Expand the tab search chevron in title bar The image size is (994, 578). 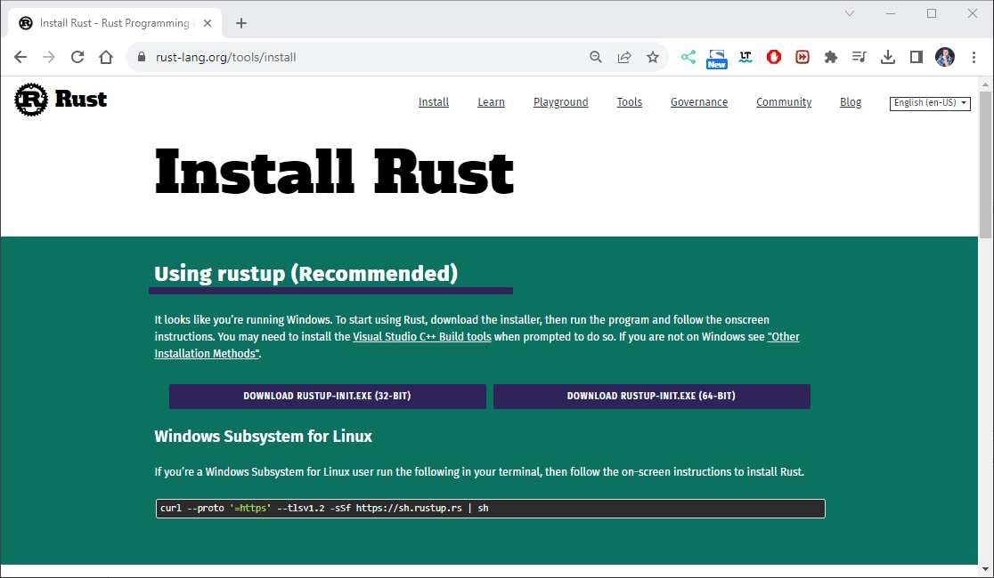click(850, 13)
